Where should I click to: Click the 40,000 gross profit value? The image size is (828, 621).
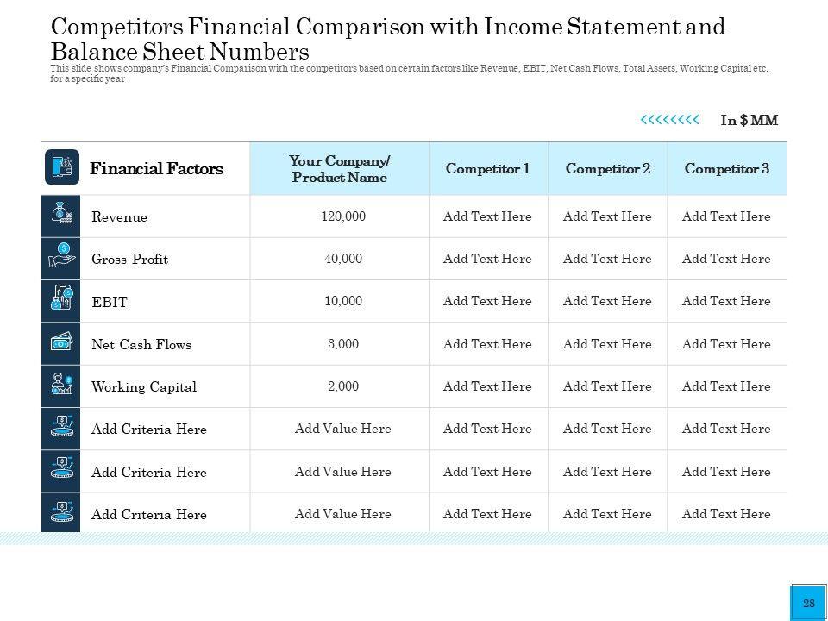coord(343,259)
